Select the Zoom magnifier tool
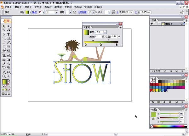The image size is (189, 136). pyautogui.click(x=8, y=76)
